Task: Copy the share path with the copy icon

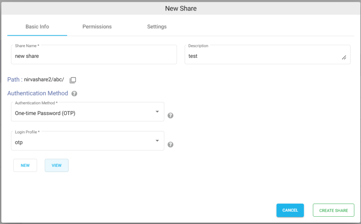Action: click(x=73, y=80)
